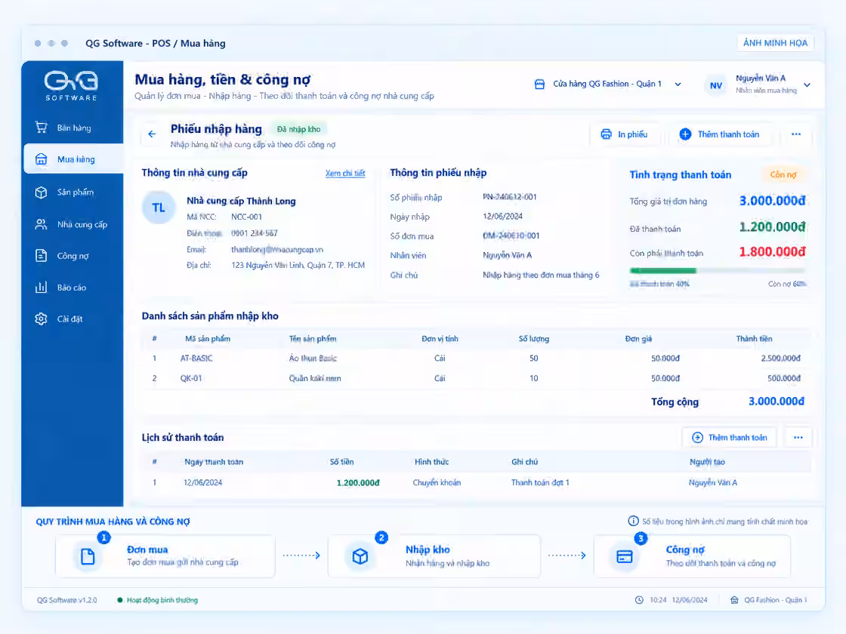Viewport: 846px width, 634px height.
Task: Click the Báo cáo bar chart icon
Action: coord(41,288)
